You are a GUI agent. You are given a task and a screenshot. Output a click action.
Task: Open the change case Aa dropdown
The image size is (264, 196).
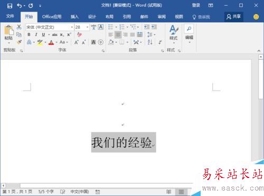(x=63, y=42)
